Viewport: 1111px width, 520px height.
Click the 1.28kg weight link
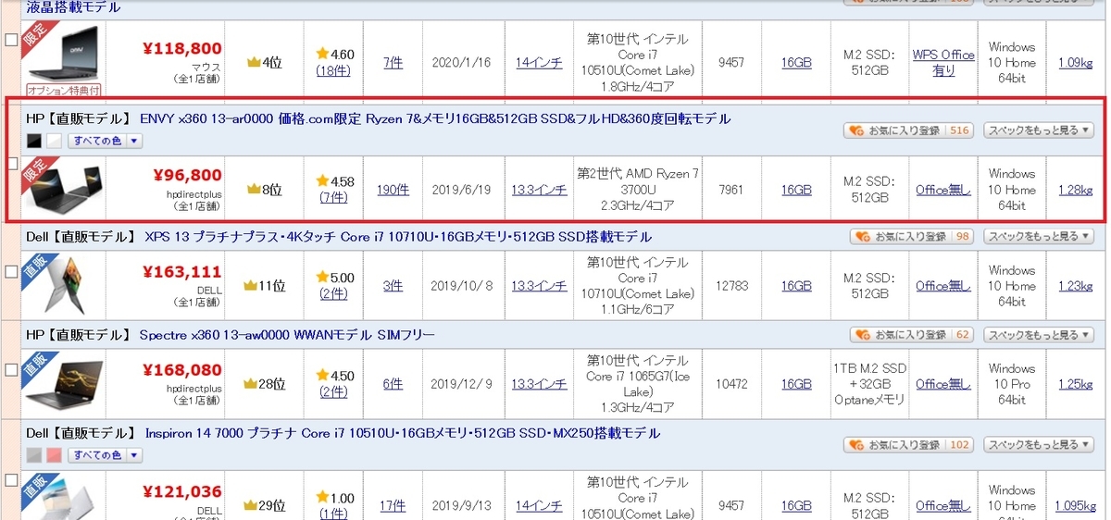point(1075,190)
